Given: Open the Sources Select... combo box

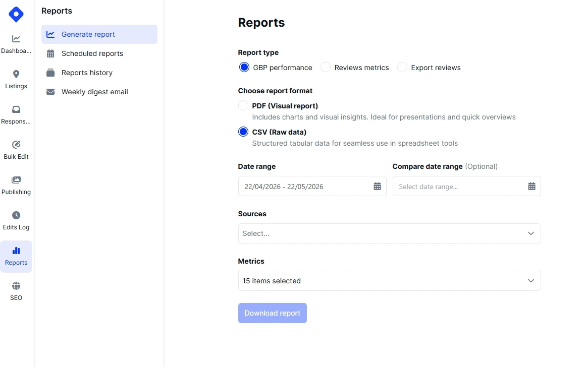Looking at the screenshot, I should click(x=390, y=233).
